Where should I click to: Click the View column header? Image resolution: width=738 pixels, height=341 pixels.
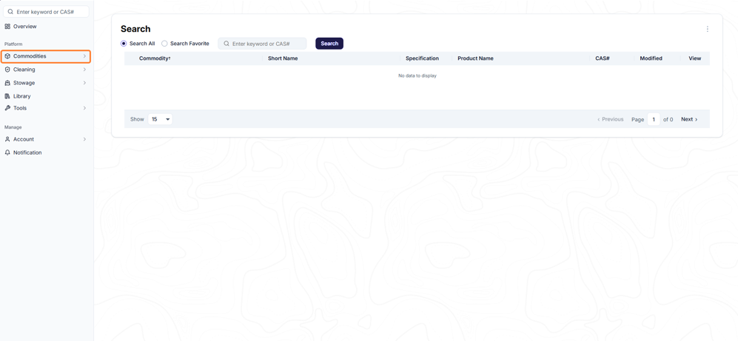(x=695, y=58)
